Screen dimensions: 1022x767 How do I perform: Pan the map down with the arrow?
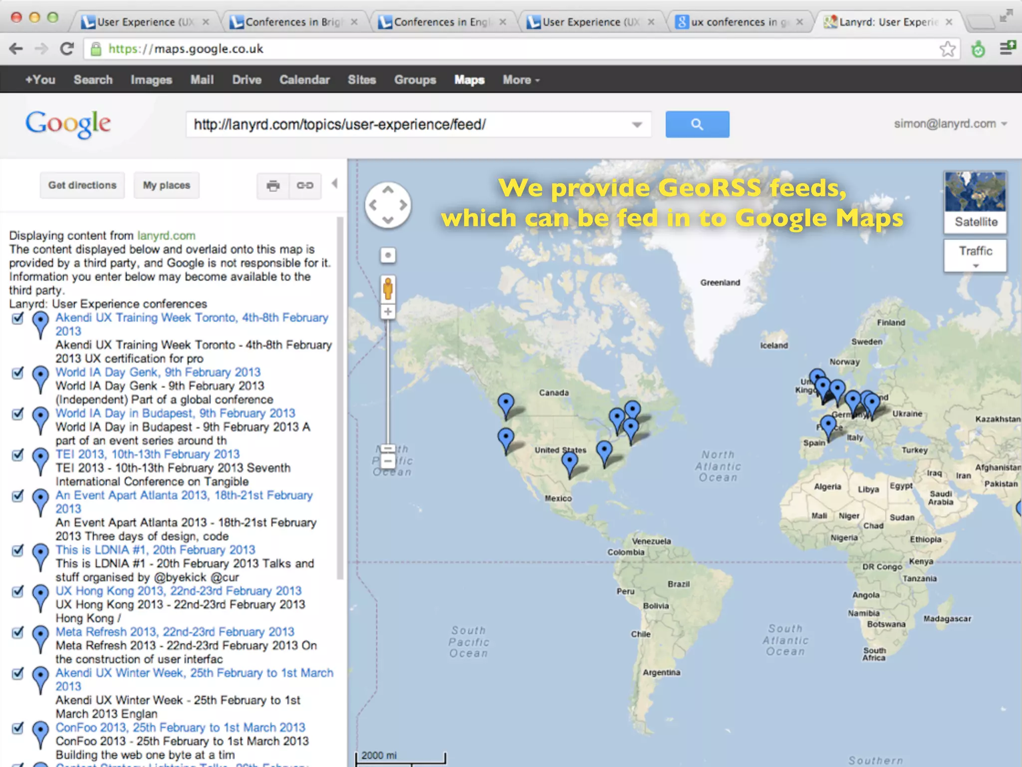tap(388, 220)
